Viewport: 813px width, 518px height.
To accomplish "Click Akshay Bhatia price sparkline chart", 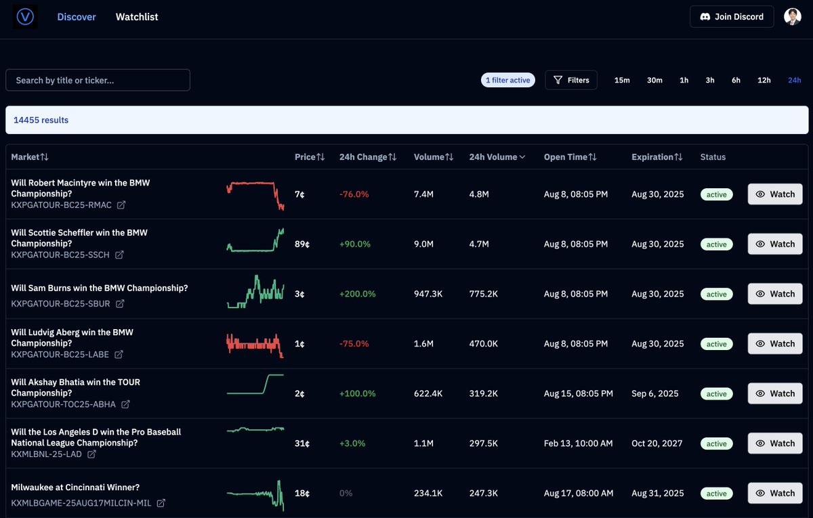I will 255,384.
